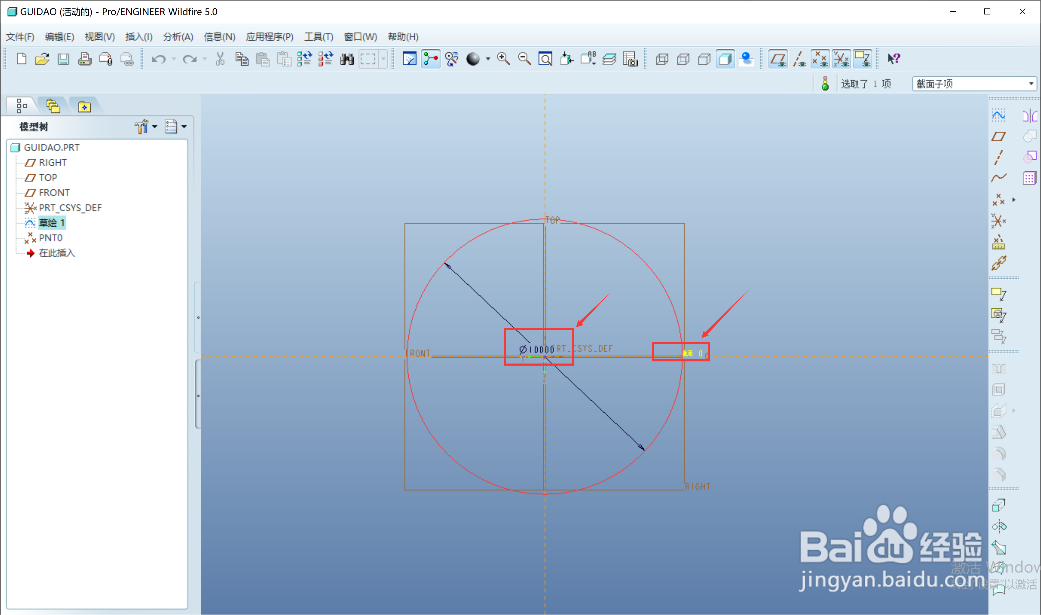Viewport: 1041px width, 615px height.
Task: Click the Context Help arrow icon
Action: [x=893, y=59]
